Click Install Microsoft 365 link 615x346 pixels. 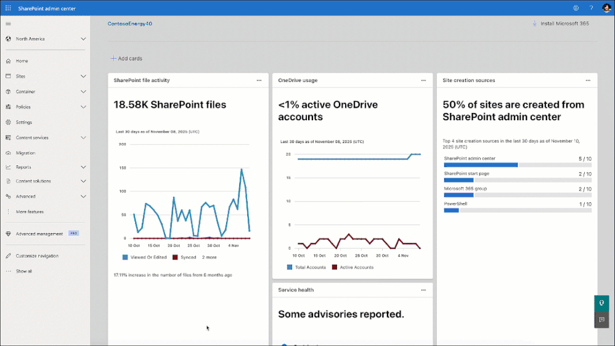click(x=565, y=23)
